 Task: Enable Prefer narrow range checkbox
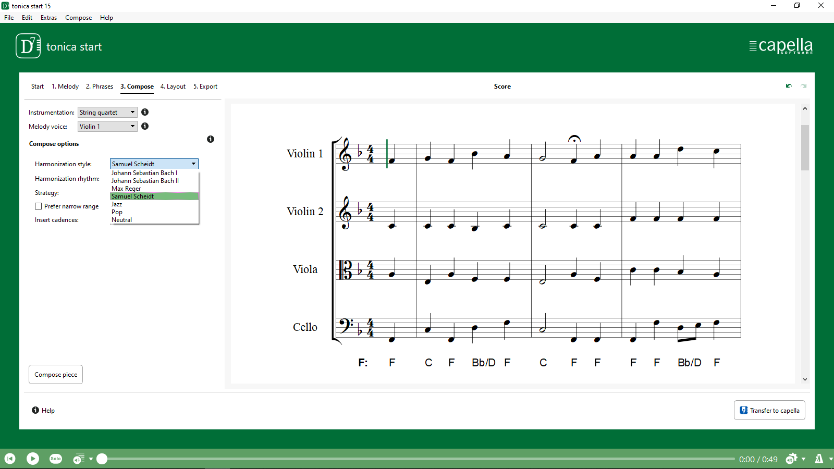[38, 206]
